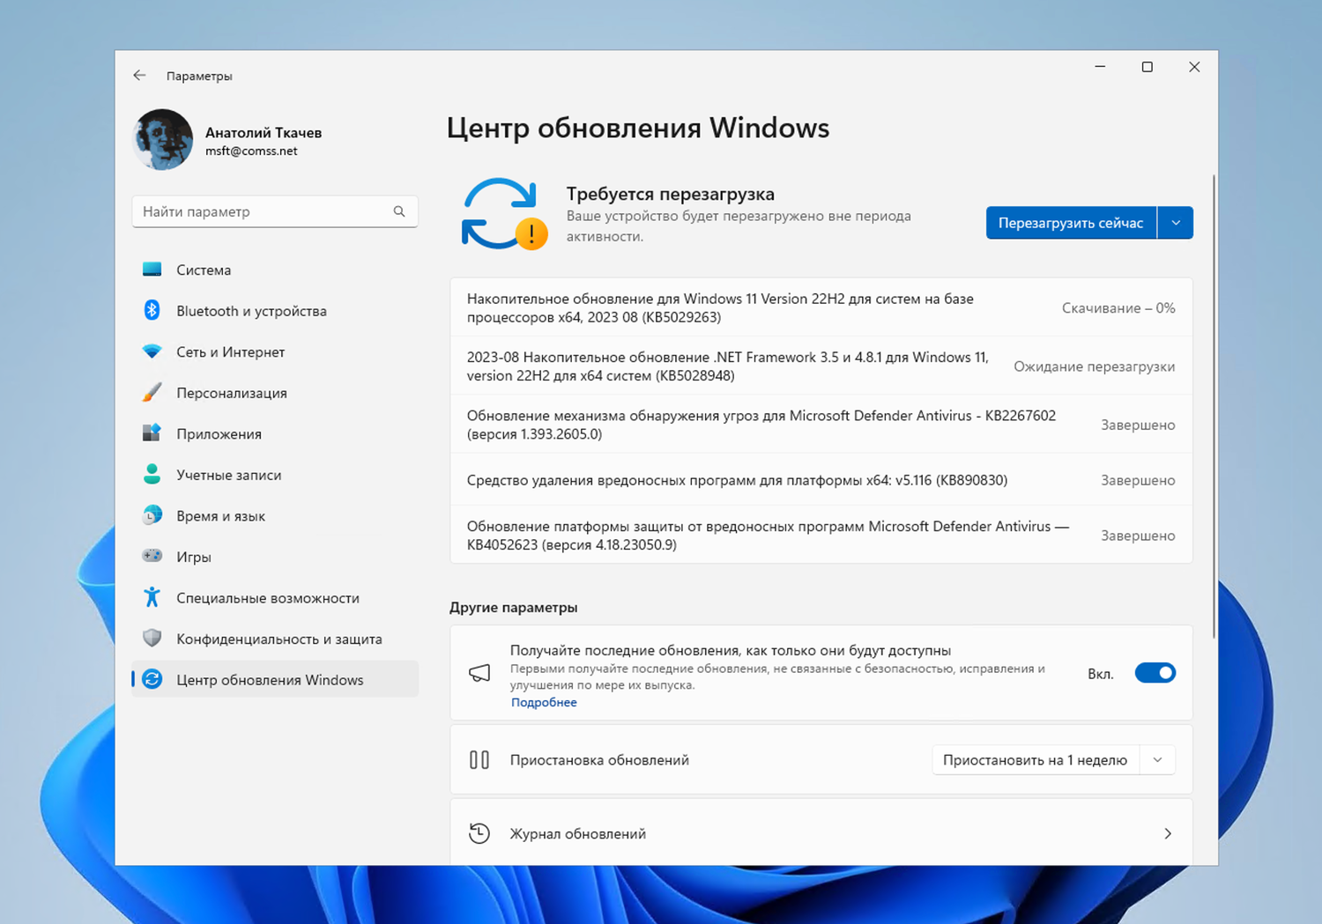The height and width of the screenshot is (924, 1322).
Task: Click the Defender KB2267602 update entry
Action: click(821, 425)
